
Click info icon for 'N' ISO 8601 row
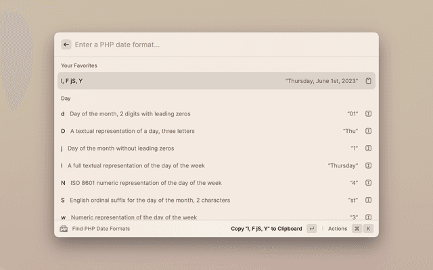(x=369, y=183)
